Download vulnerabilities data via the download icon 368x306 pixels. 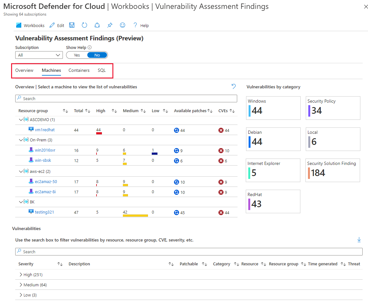coord(359,240)
